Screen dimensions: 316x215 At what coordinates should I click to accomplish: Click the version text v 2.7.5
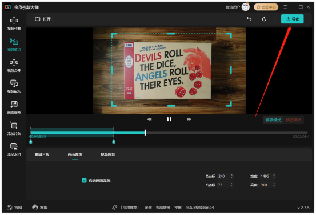(303, 208)
